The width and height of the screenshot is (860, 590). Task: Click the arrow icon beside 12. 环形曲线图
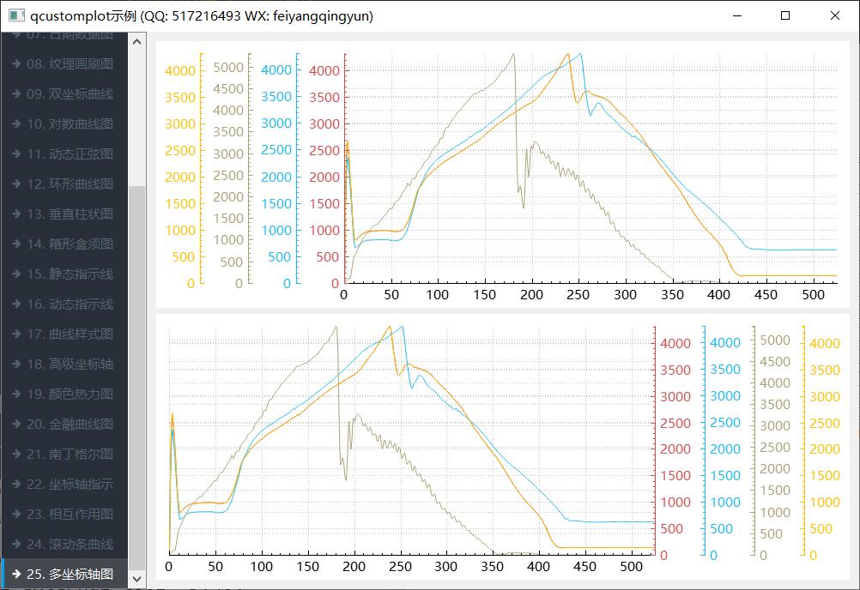click(15, 184)
